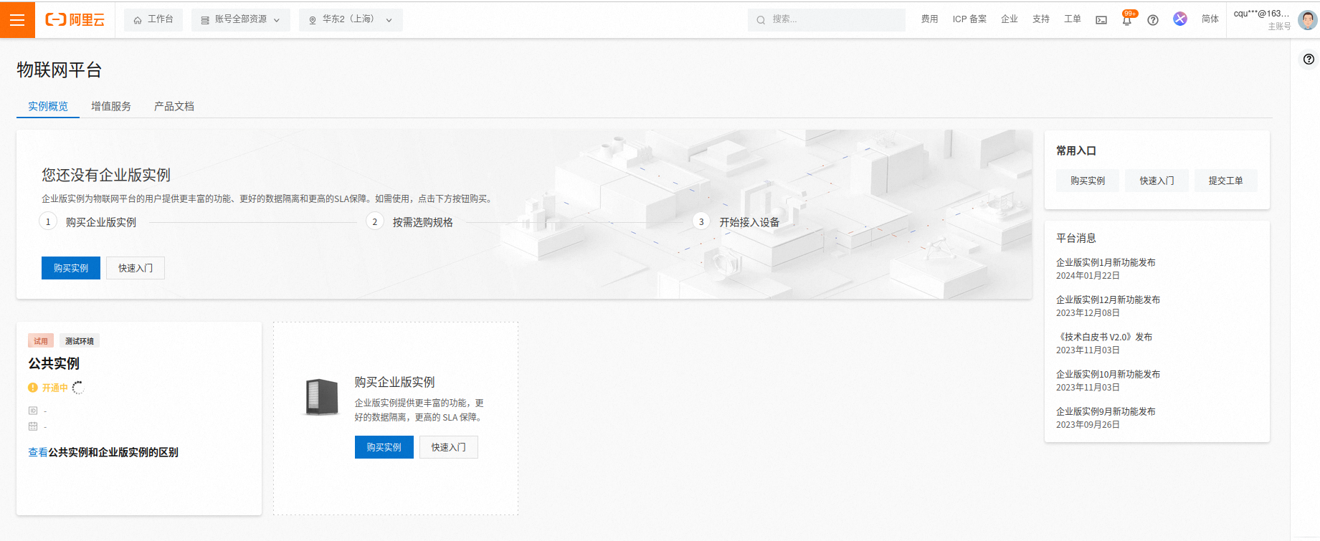Screen dimensions: 1320x541
Task: Open the 公共实例 card
Action: (x=54, y=363)
